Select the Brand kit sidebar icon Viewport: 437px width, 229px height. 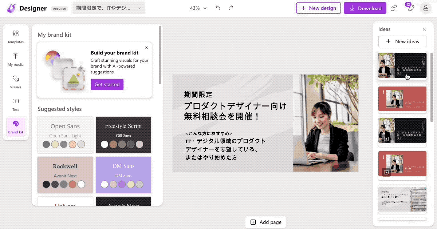coord(15,126)
